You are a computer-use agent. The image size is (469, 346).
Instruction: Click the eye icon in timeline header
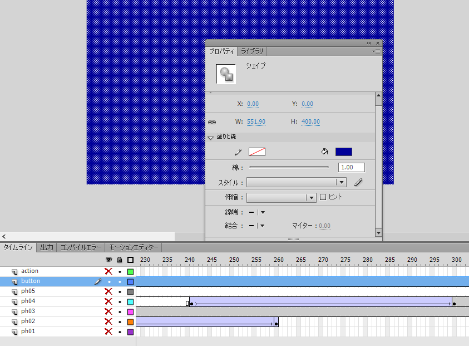coord(109,260)
